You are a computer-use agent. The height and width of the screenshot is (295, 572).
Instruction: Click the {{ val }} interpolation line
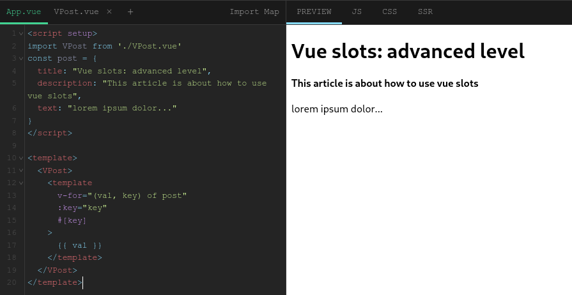[x=79, y=245]
